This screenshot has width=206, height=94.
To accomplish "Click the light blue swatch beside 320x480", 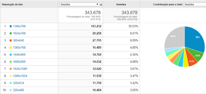I will point(11,90).
